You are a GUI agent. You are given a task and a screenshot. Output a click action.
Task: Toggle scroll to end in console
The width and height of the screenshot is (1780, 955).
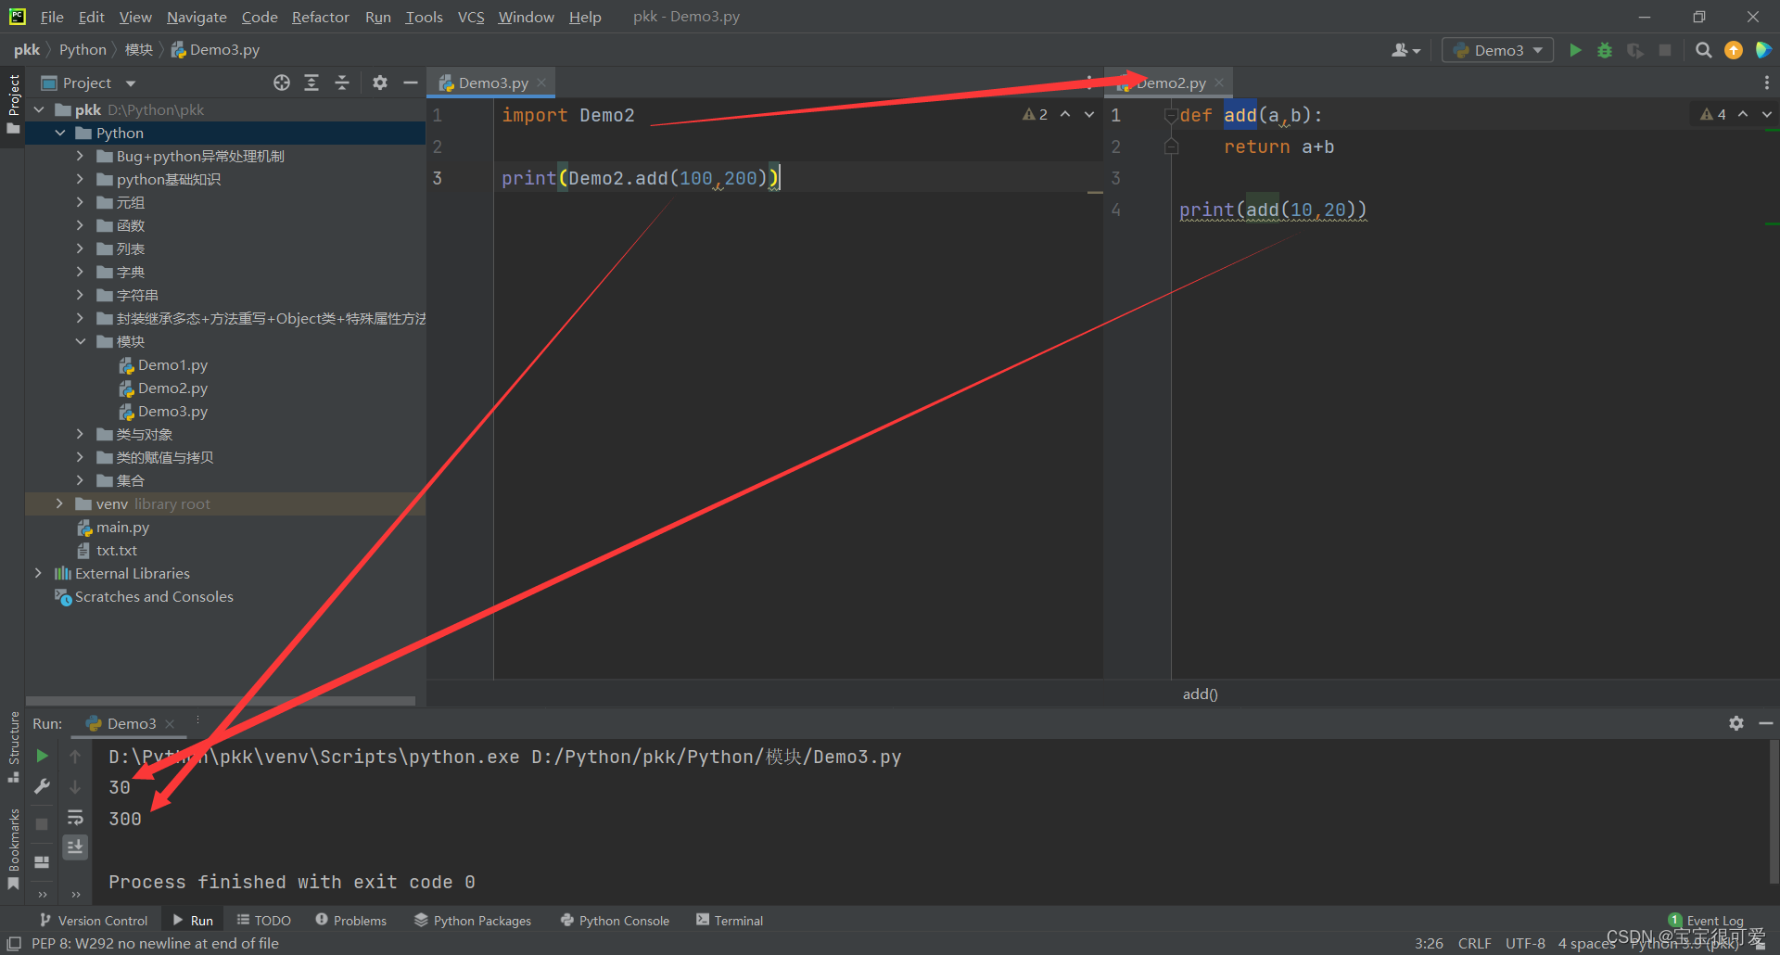[x=75, y=847]
